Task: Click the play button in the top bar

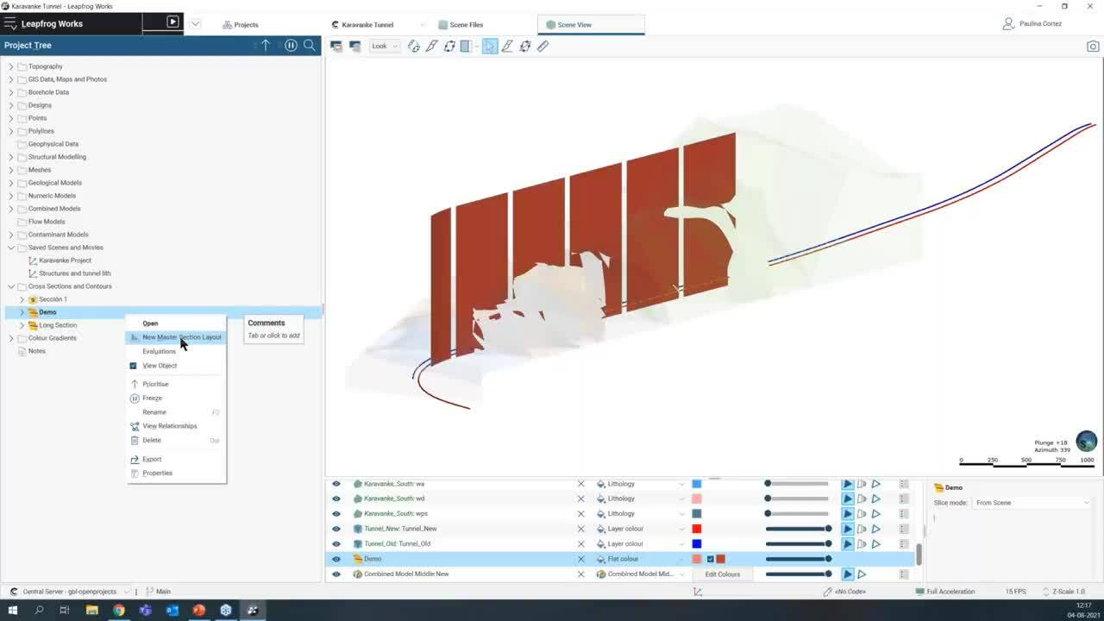Action: click(x=172, y=22)
